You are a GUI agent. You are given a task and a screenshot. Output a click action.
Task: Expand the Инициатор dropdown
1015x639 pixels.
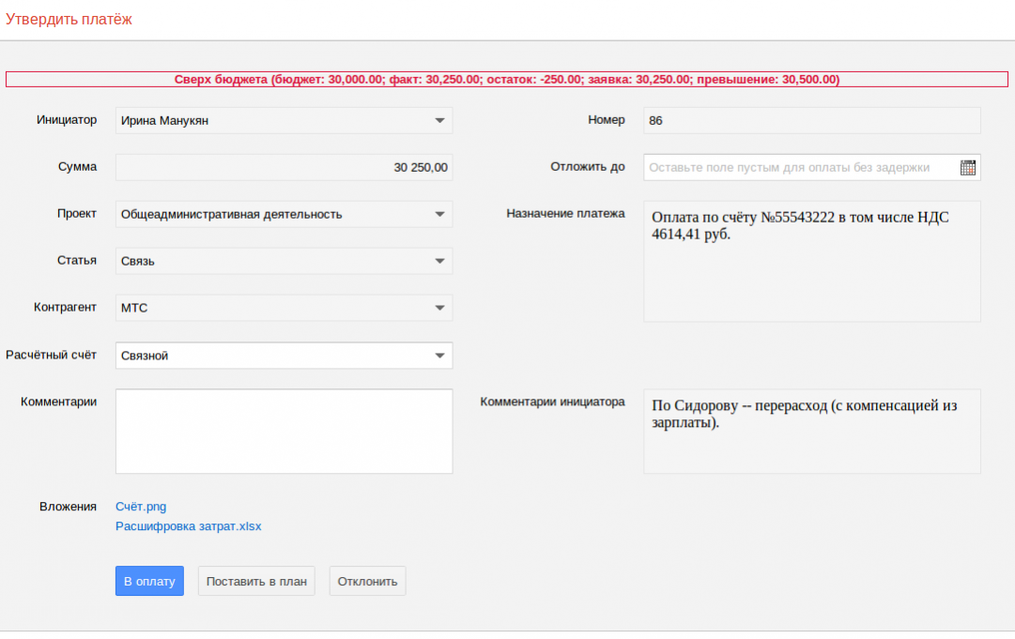(x=439, y=121)
